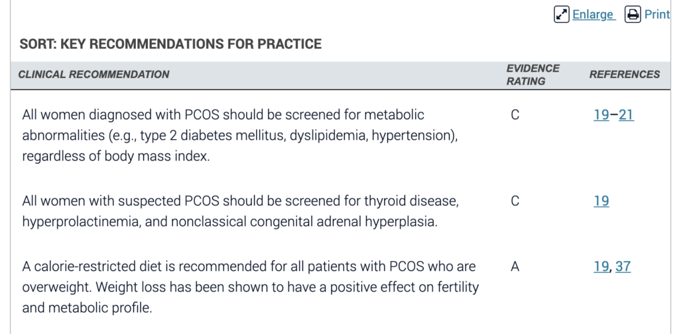Viewport: 679px width, 334px height.
Task: Click the metabolic abnormalities recommendation text
Action: pos(240,135)
